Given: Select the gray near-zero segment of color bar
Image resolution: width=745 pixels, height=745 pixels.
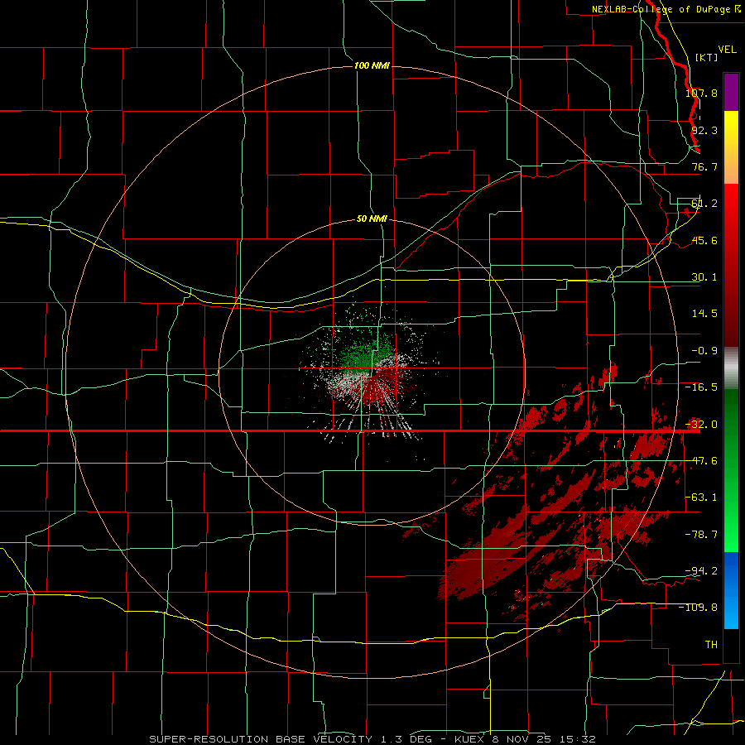Looking at the screenshot, I should (731, 368).
